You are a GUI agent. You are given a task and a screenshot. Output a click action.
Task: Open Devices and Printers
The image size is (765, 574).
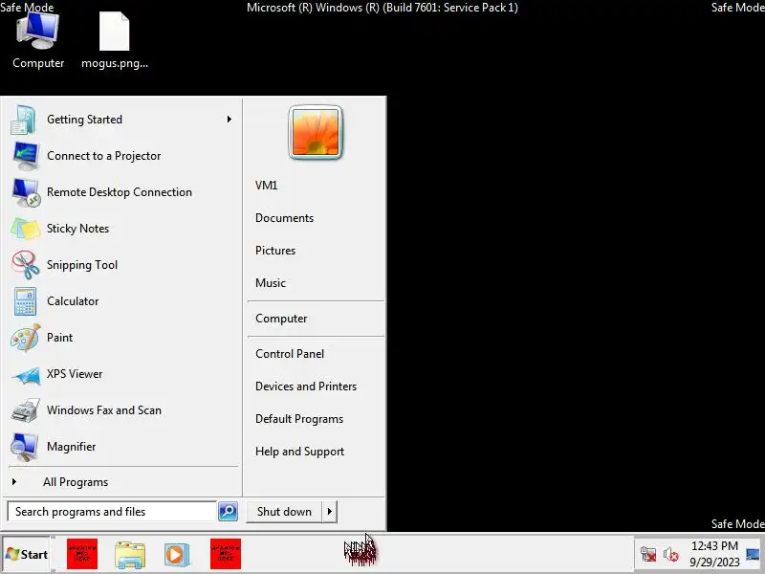pos(306,386)
